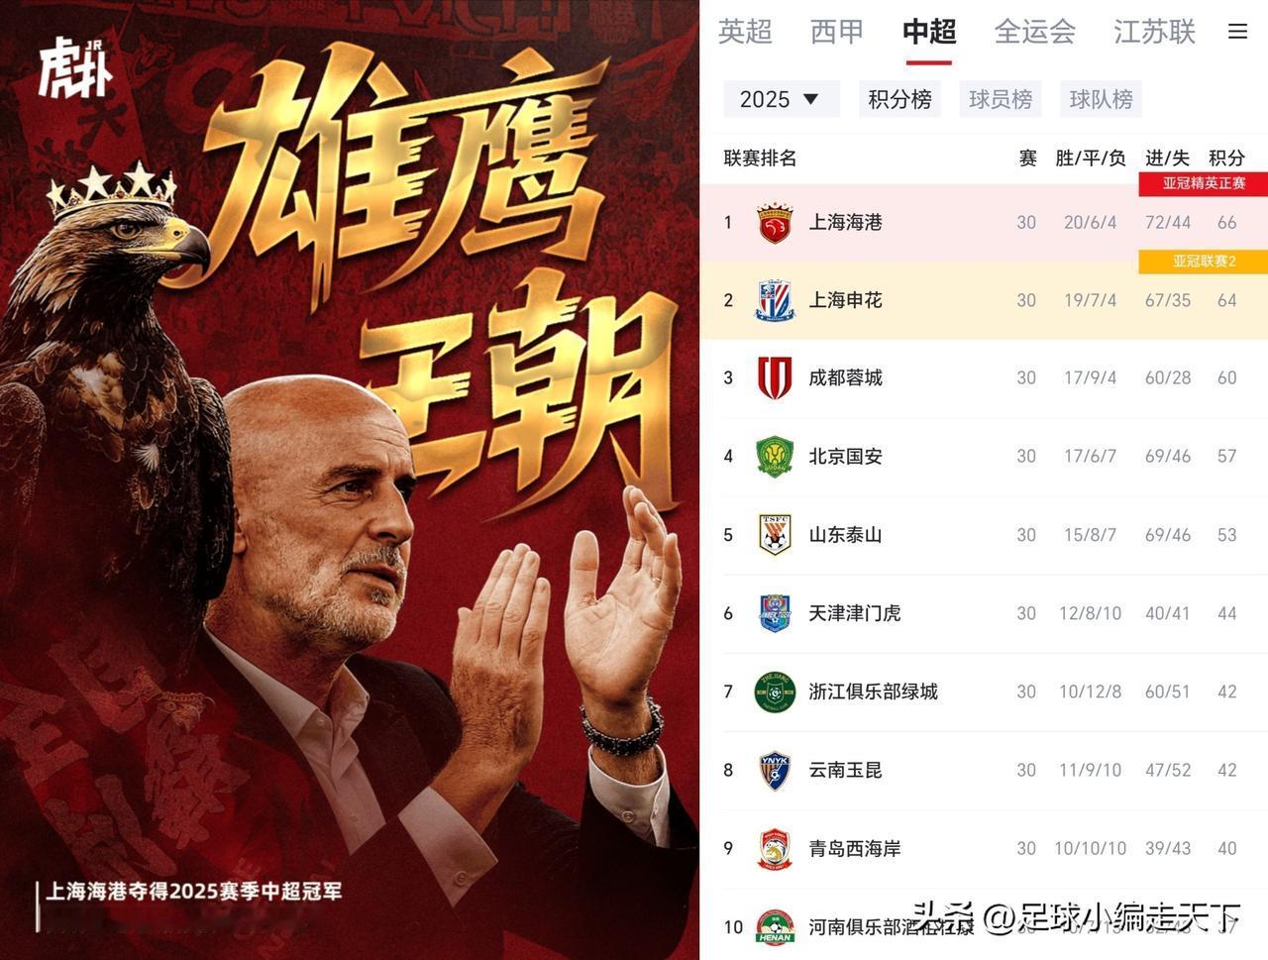
Task: Select the 积分榜 standings button
Action: pos(900,99)
